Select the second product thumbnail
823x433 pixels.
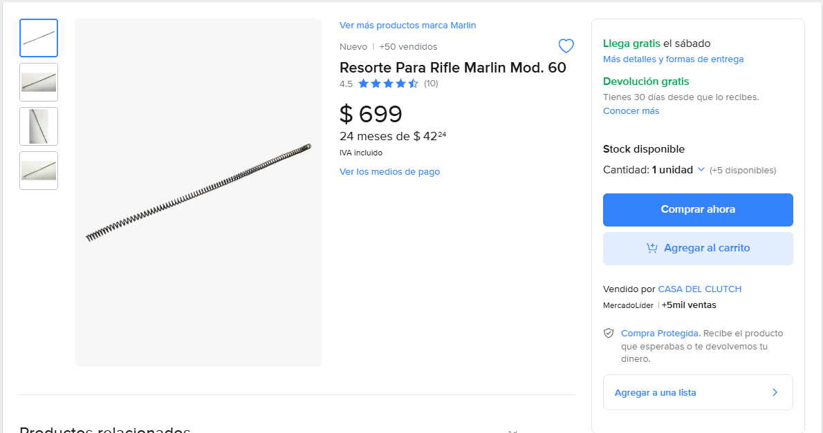click(x=38, y=82)
